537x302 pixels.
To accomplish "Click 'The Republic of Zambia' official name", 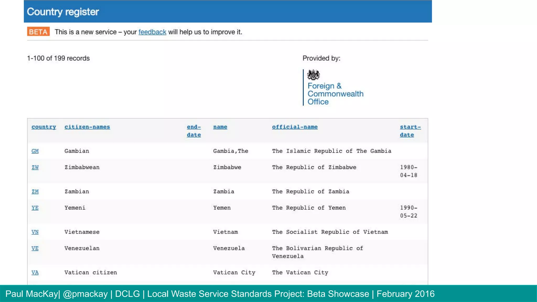I will [311, 192].
